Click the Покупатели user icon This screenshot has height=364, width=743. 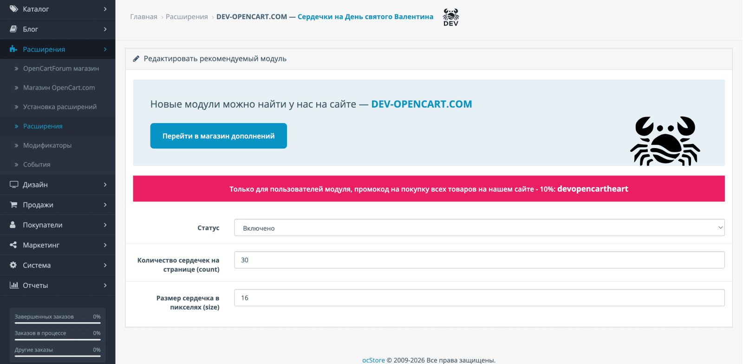[x=13, y=225]
